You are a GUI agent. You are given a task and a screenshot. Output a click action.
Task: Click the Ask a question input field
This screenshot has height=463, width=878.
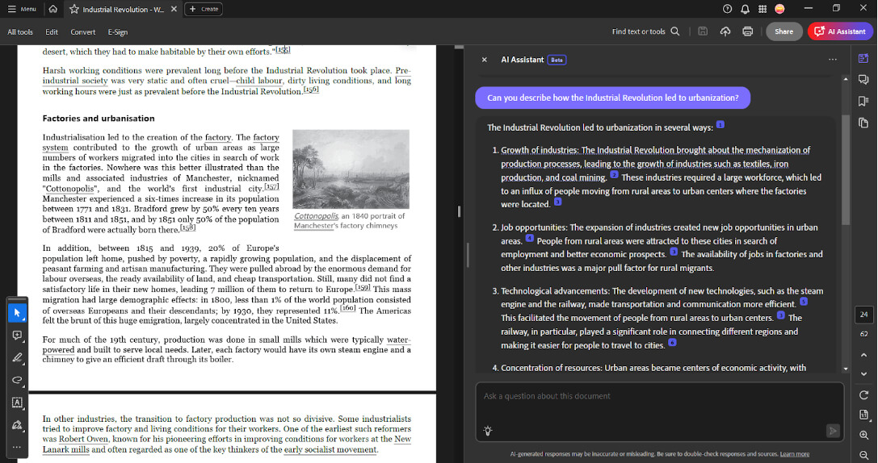click(659, 412)
